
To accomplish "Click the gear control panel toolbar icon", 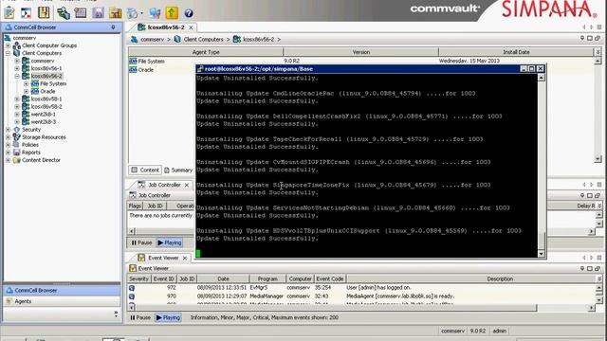I will (133, 13).
